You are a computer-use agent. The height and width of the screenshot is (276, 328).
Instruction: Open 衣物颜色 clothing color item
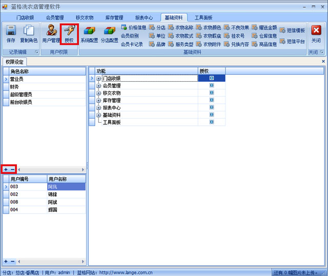pos(209,27)
